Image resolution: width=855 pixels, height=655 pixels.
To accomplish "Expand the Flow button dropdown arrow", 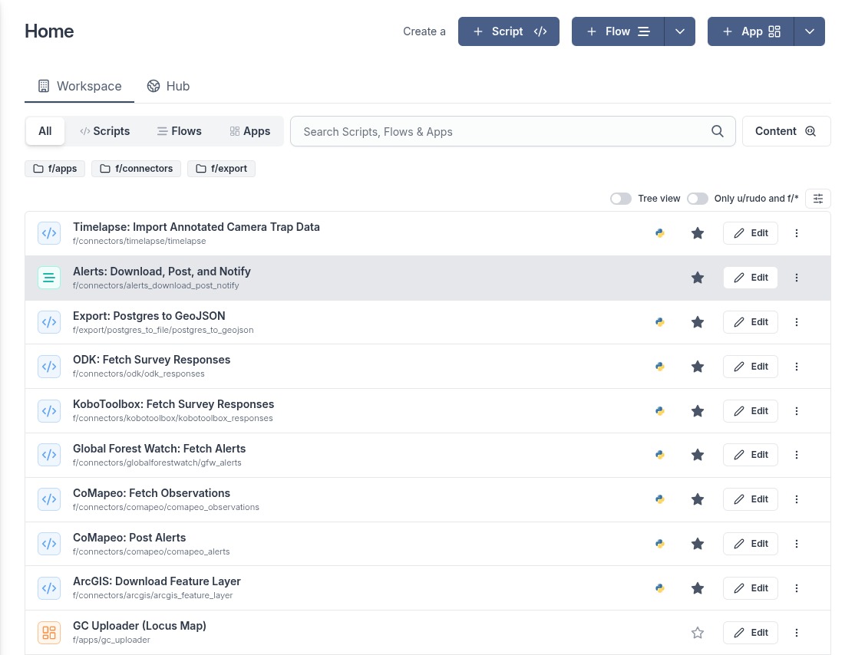I will click(679, 31).
